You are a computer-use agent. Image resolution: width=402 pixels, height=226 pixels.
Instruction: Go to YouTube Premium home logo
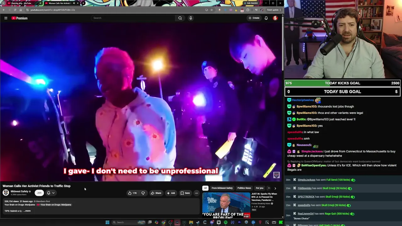click(19, 18)
